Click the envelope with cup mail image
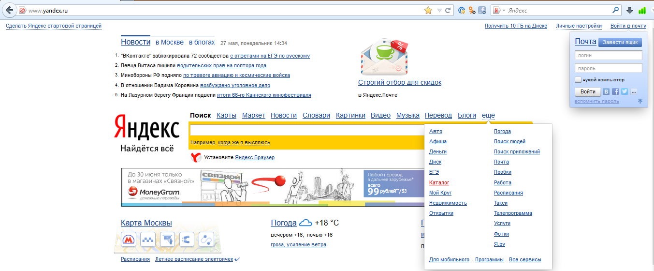This screenshot has height=271, width=654. [384, 57]
